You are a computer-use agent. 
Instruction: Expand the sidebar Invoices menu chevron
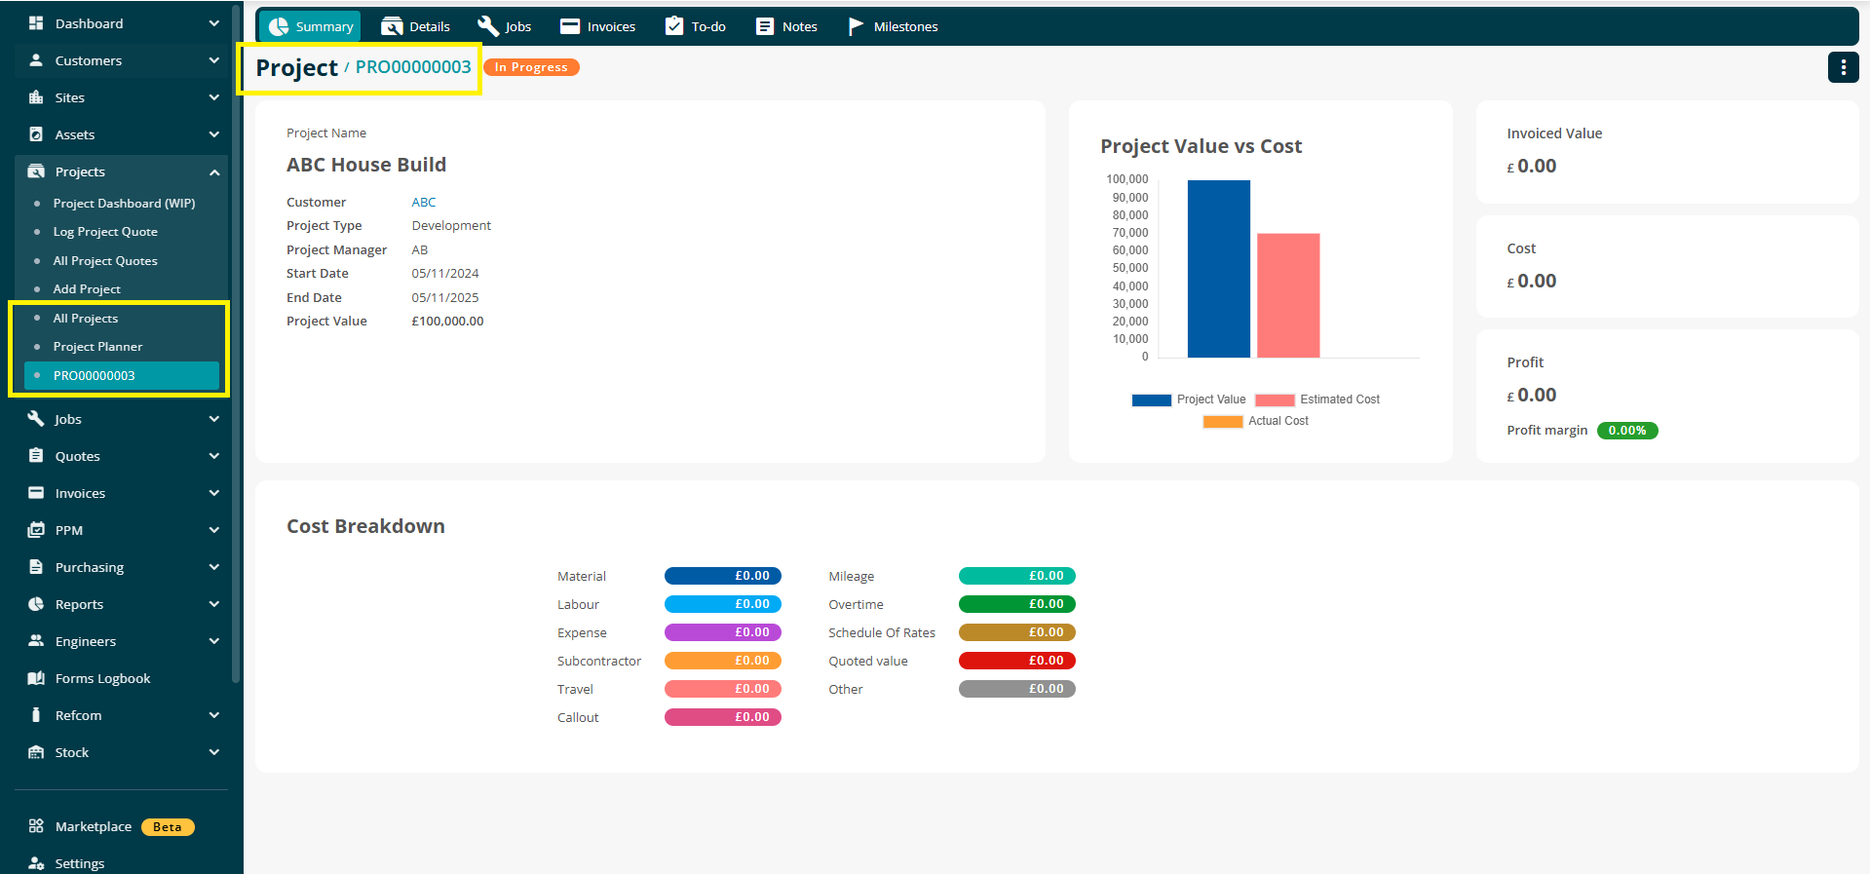click(214, 493)
